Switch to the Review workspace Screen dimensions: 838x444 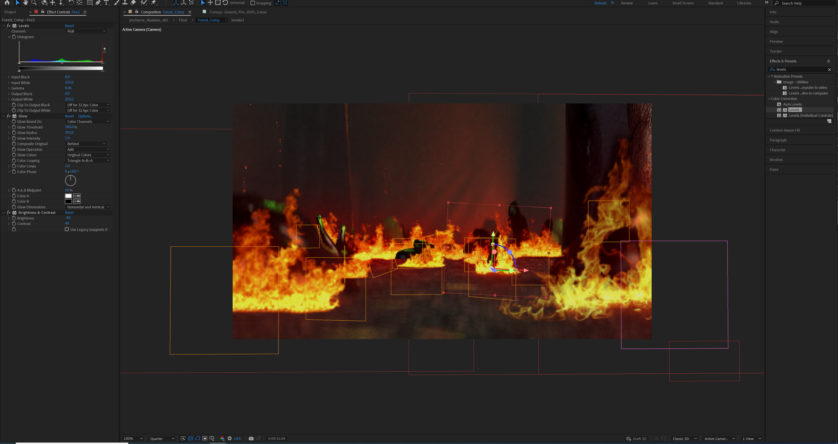(x=626, y=3)
